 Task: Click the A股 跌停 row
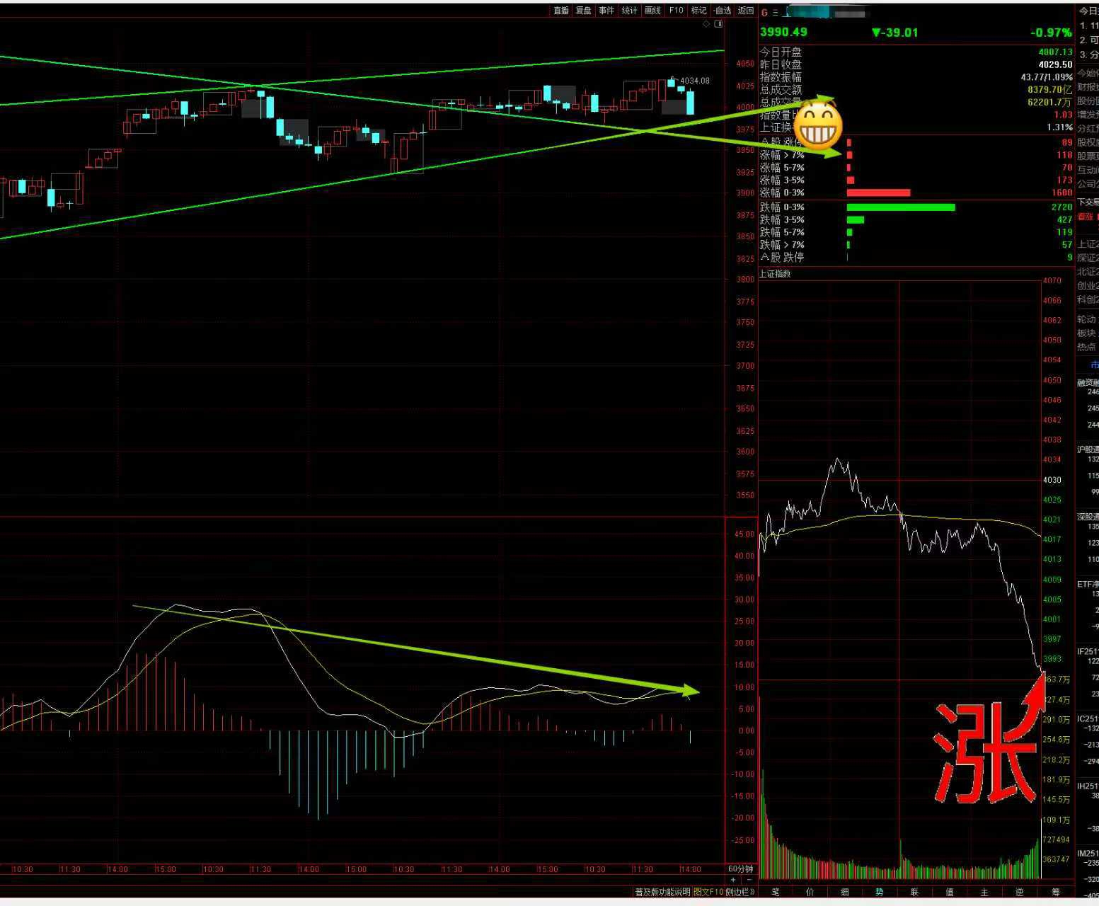pyautogui.click(x=916, y=257)
